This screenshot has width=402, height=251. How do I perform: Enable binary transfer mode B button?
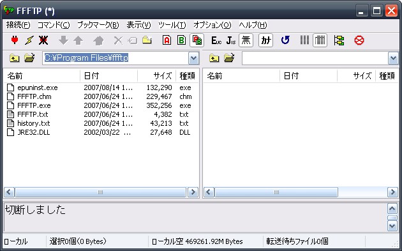point(181,40)
